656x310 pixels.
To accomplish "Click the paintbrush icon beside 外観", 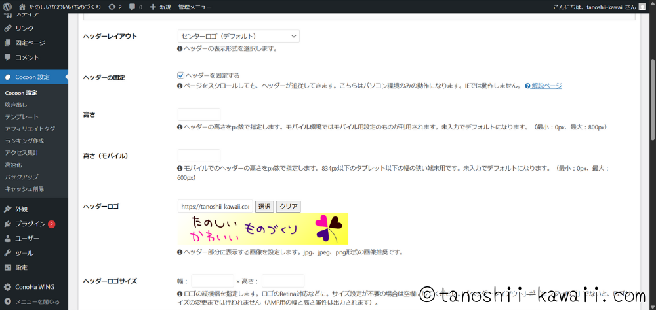I will [x=7, y=209].
